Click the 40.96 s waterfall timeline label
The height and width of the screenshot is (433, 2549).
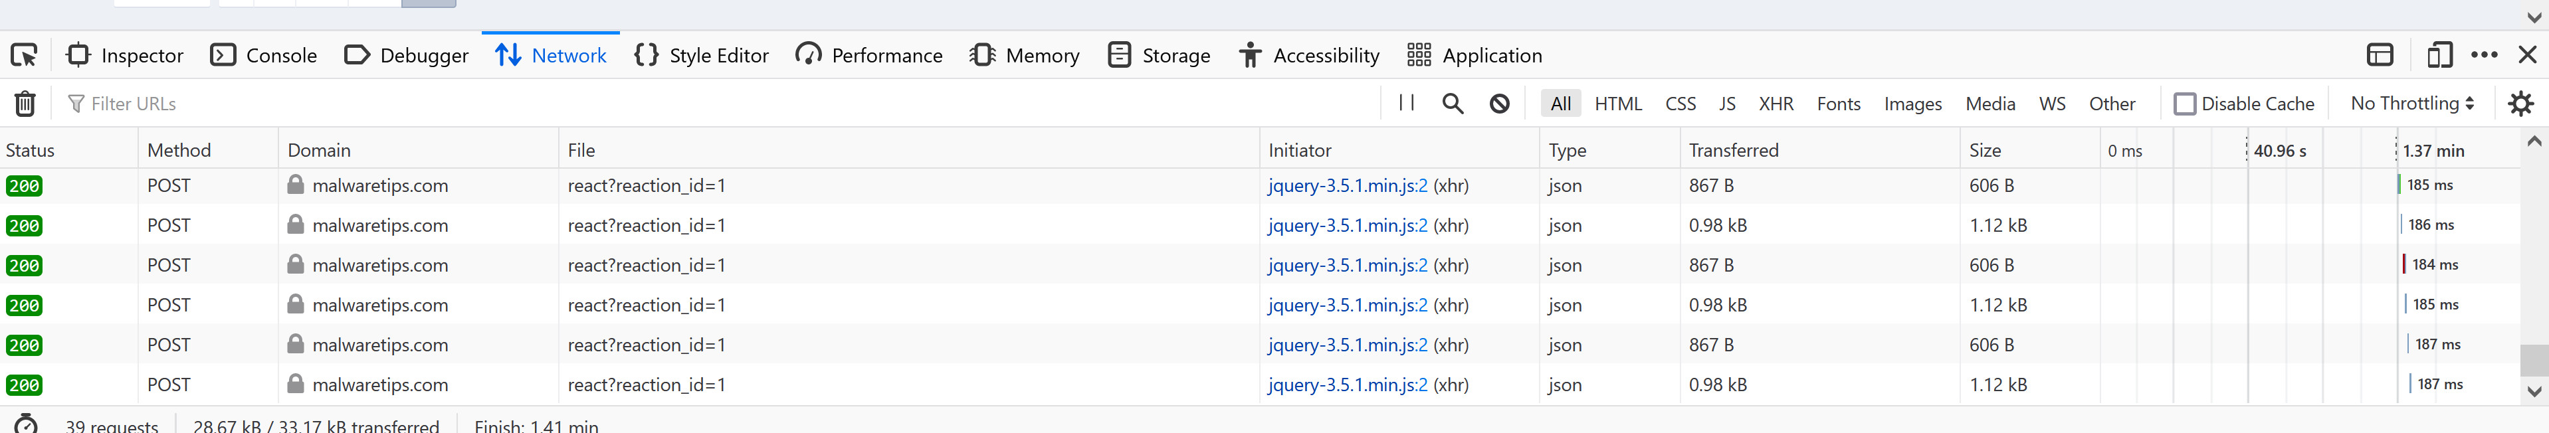[x=2280, y=151]
